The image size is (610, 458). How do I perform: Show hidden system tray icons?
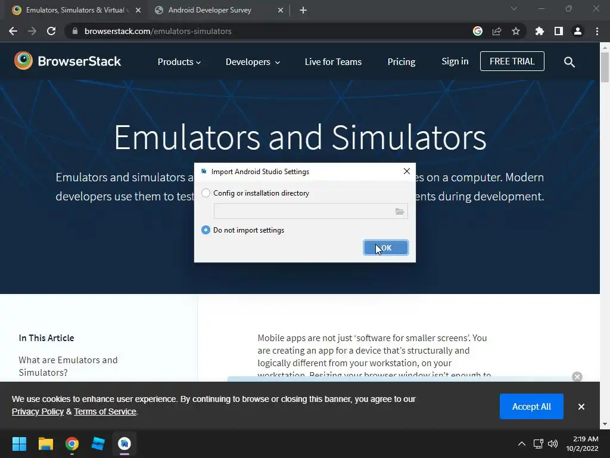(x=522, y=444)
